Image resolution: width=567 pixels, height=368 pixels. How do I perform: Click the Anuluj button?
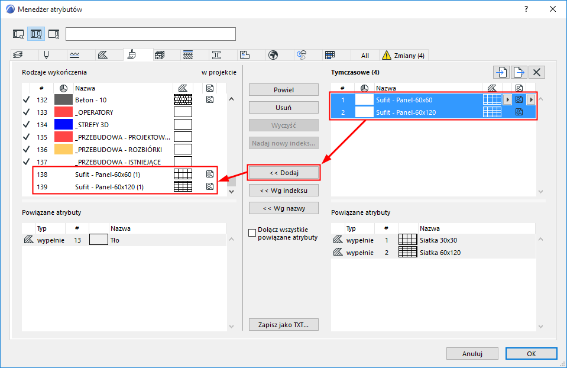click(472, 354)
